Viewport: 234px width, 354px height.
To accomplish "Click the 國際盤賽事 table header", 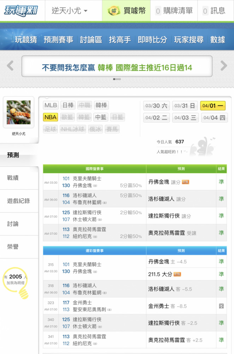I will [95, 169].
